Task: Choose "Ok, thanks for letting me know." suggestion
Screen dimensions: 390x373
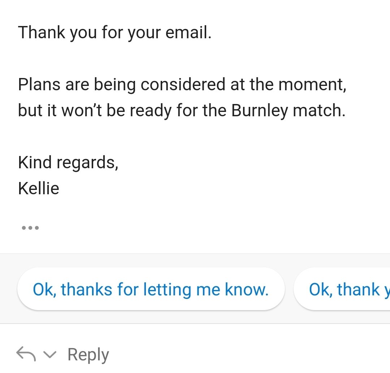Action: 151,289
